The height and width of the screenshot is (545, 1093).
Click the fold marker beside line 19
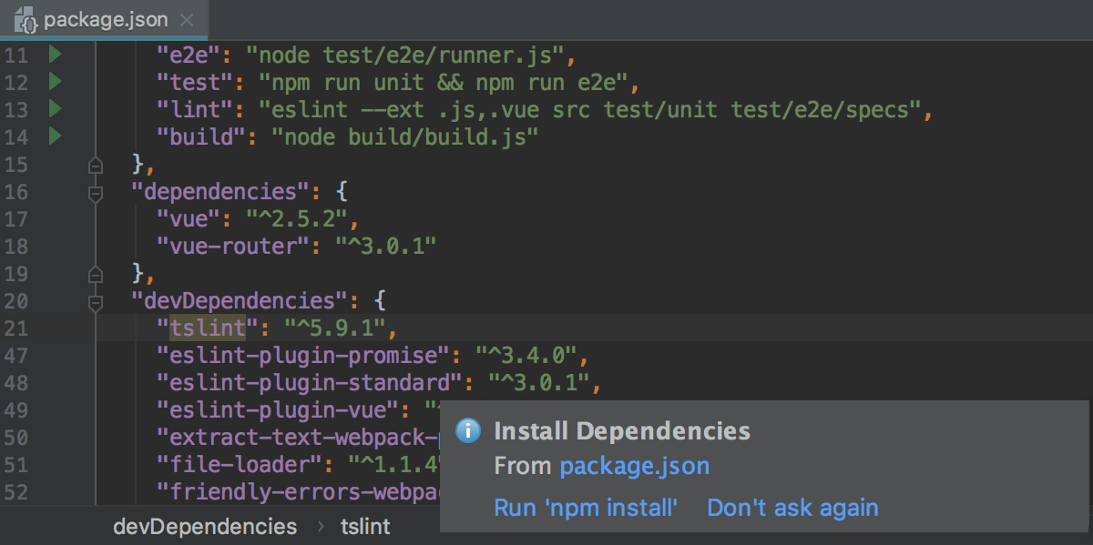(95, 274)
